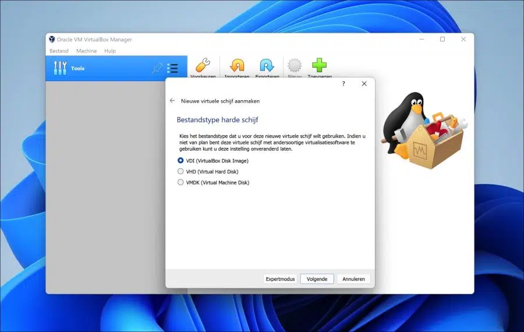Open the Tools list menu icon

tap(172, 68)
